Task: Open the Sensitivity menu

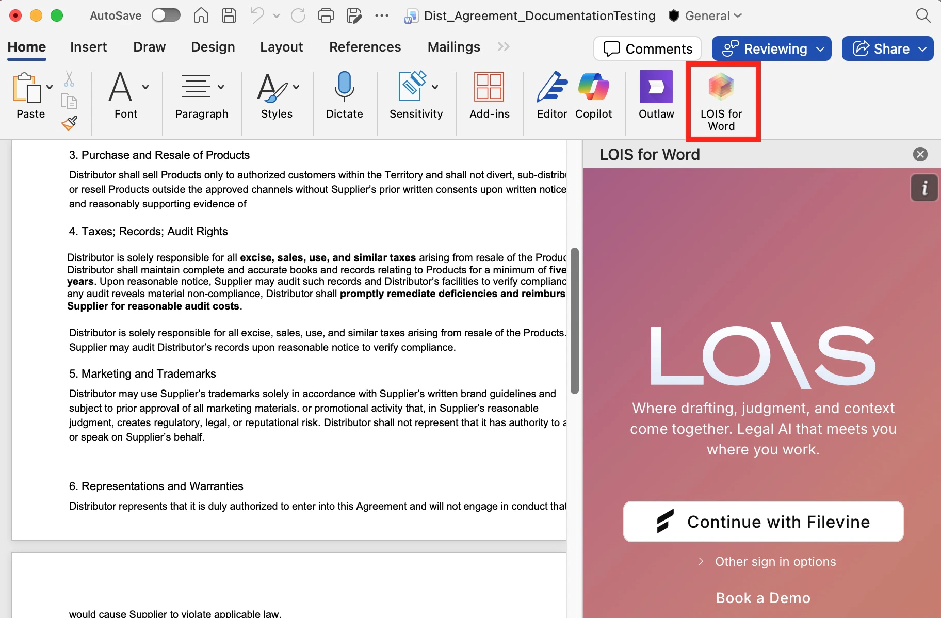Action: click(x=416, y=95)
